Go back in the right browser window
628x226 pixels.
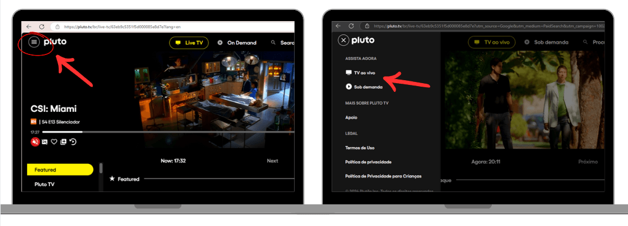tap(339, 26)
